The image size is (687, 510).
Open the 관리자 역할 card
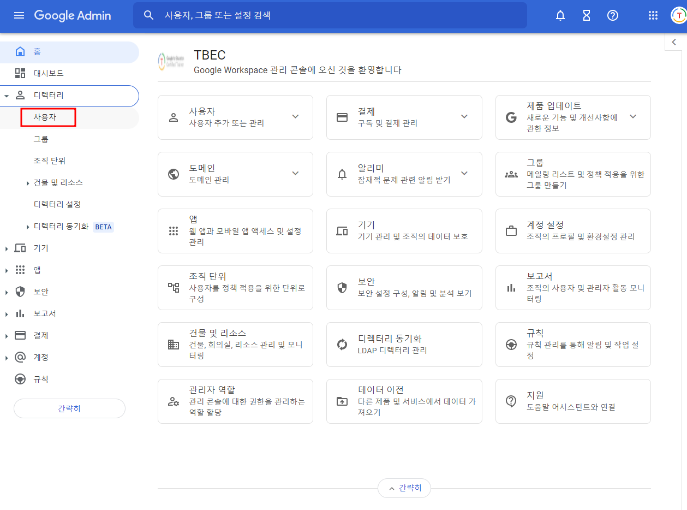click(x=235, y=401)
